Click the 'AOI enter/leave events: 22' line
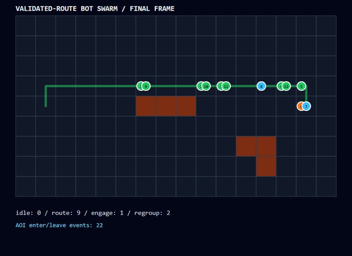Screen dimensions: 352x256 (x=59, y=225)
